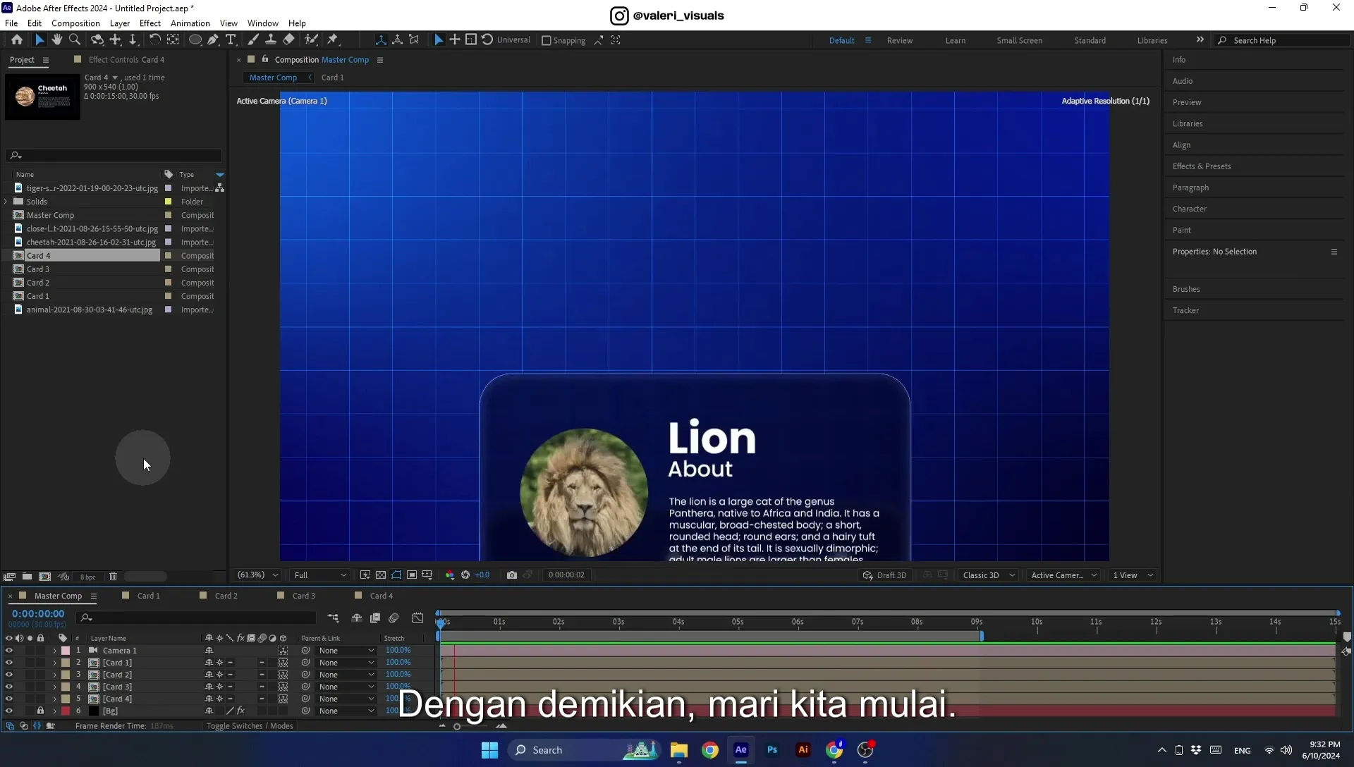This screenshot has height=767, width=1354.
Task: Open the Graph Editor in the timeline
Action: coord(417,618)
